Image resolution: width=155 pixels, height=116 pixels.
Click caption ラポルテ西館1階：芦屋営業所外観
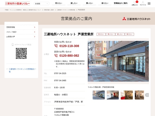tap(101, 87)
